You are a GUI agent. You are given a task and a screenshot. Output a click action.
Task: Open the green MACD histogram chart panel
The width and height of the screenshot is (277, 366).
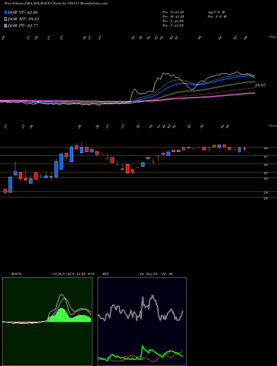coord(47,322)
